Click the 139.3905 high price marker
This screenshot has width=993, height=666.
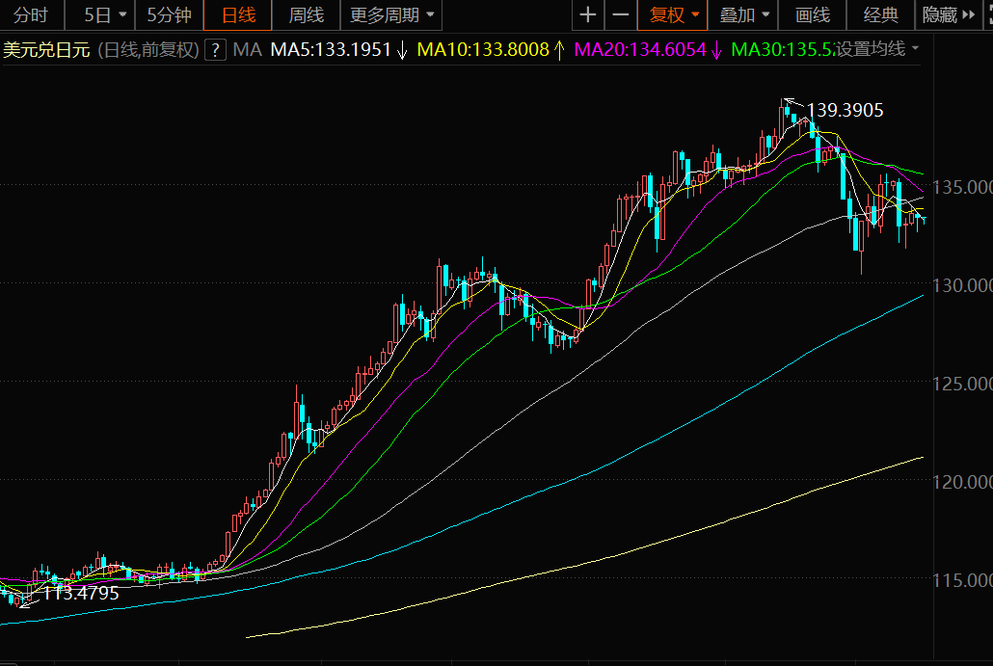(x=844, y=110)
